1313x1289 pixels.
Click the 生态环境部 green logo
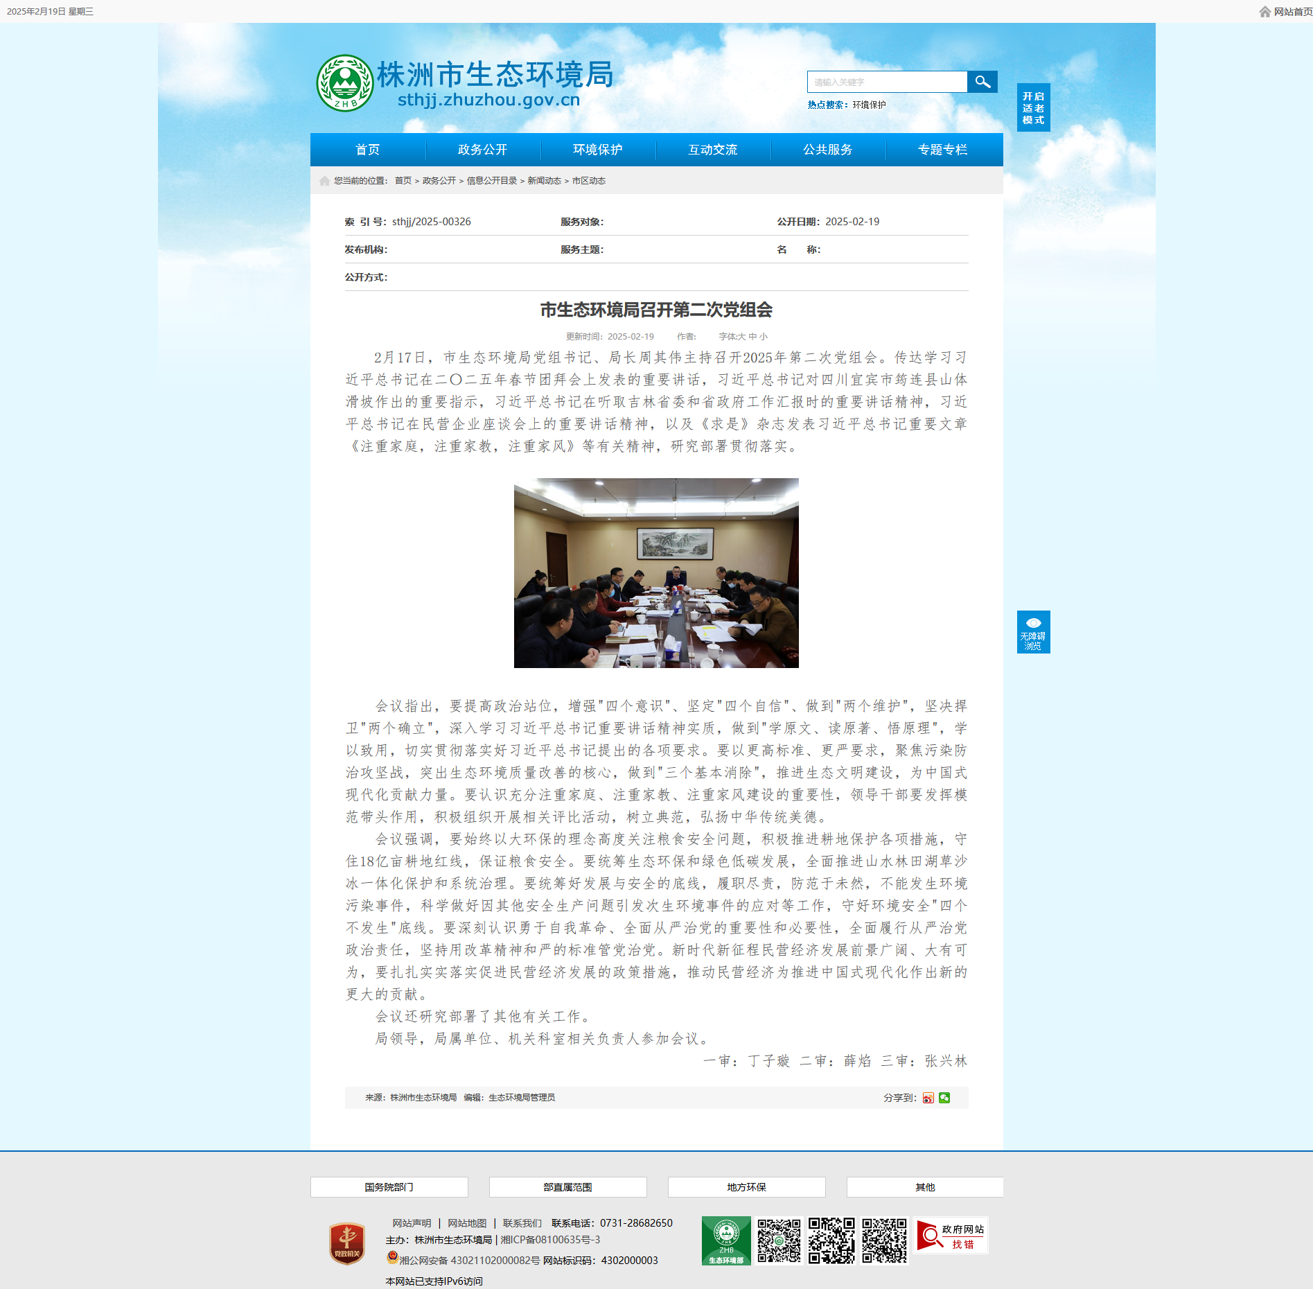(726, 1240)
